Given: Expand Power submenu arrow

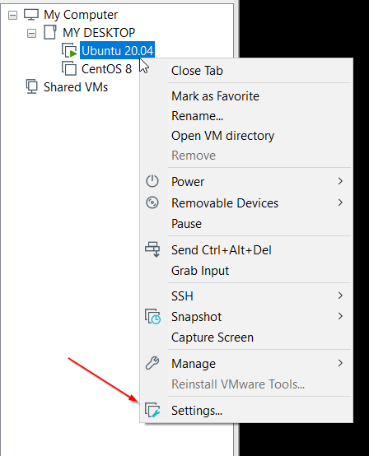Looking at the screenshot, I should 340,181.
